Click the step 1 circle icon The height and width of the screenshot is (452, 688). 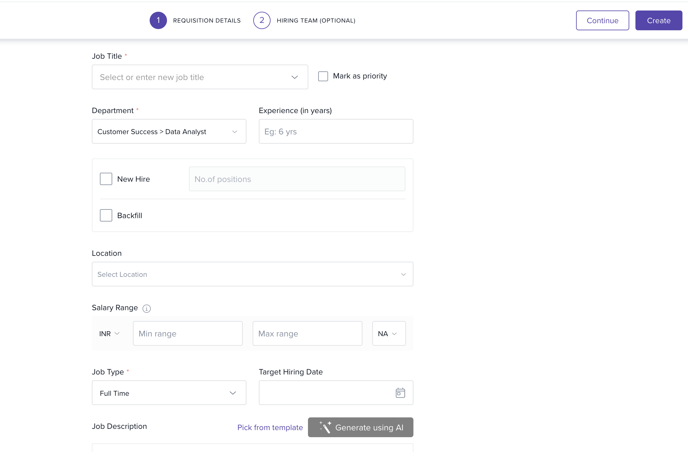click(x=158, y=20)
